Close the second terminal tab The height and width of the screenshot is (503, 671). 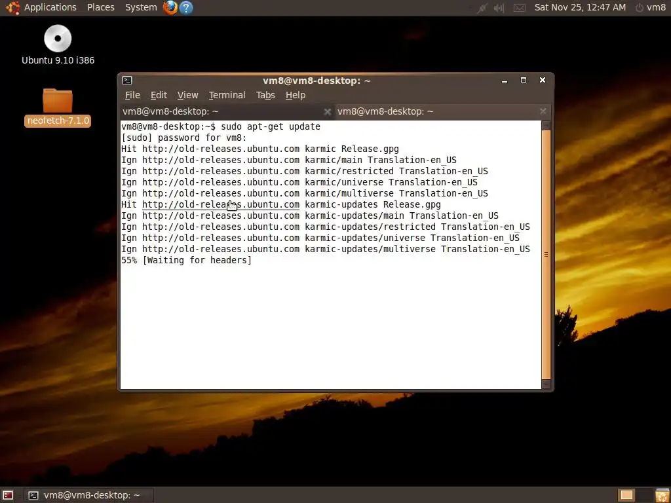543,111
